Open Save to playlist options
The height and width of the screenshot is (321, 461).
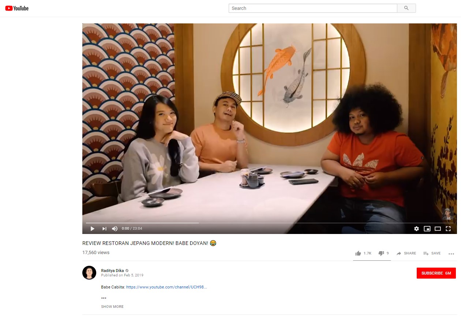pyautogui.click(x=432, y=253)
